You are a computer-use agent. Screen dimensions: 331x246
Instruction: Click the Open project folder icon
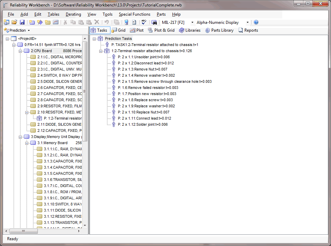click(14, 22)
